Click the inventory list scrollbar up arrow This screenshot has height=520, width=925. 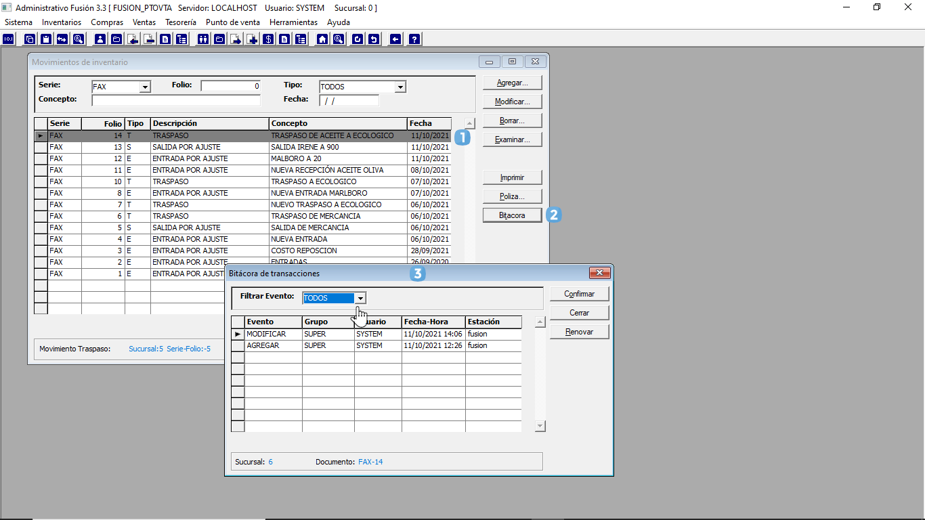[x=470, y=123]
